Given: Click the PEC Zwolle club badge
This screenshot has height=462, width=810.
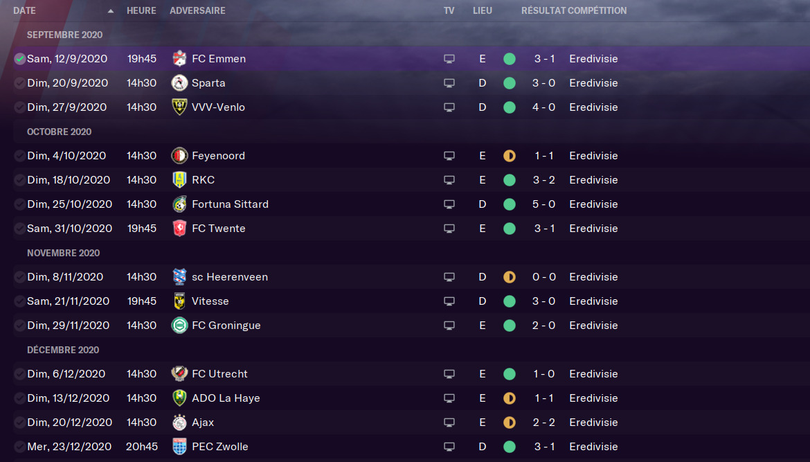Looking at the screenshot, I should click(x=179, y=447).
